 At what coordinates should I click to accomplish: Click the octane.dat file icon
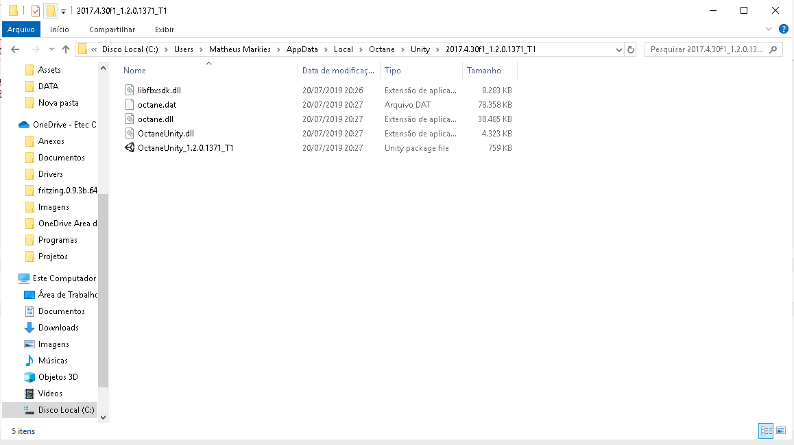pyautogui.click(x=130, y=105)
